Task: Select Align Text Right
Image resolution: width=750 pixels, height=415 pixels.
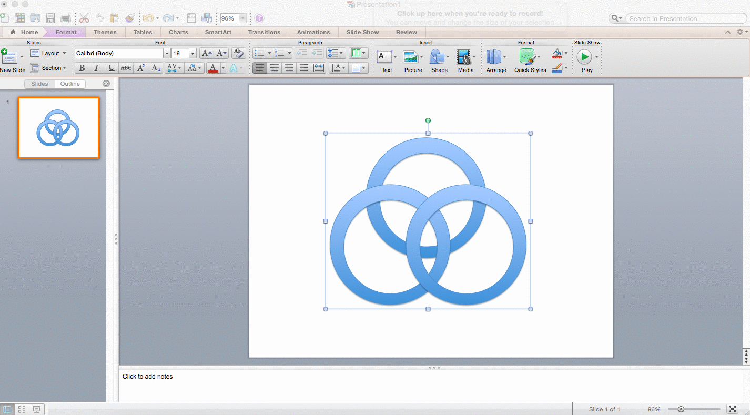Action: coord(289,68)
